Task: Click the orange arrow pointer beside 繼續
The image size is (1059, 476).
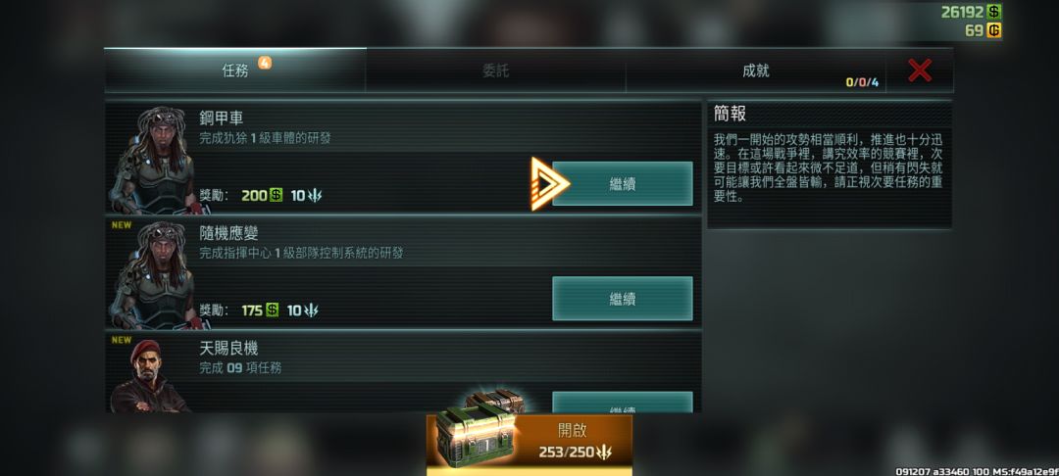Action: pos(549,183)
